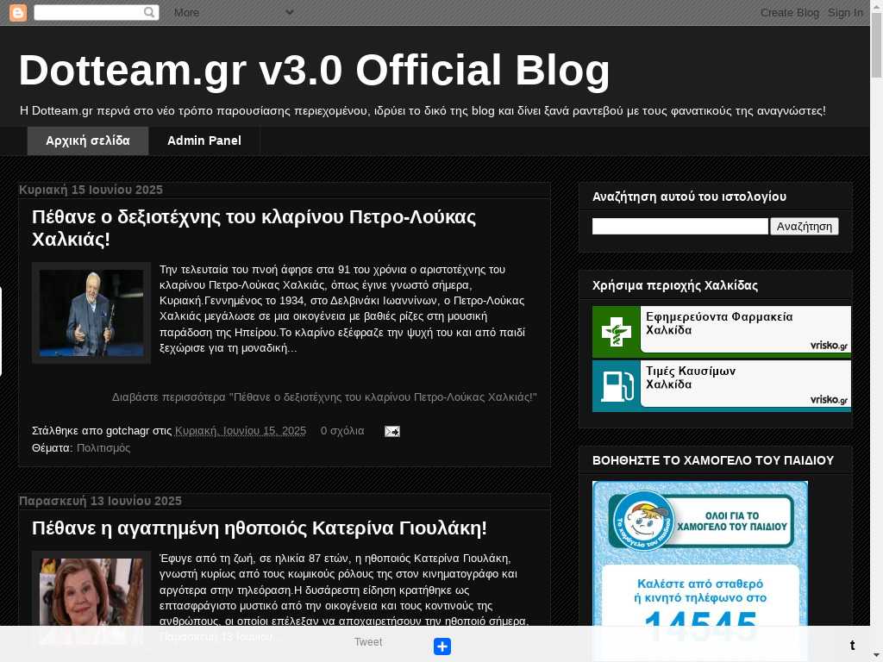883x662 pixels.
Task: Open Εφημερεύοντα Φαρμακεία Χαλκίδα banner
Action: (722, 332)
